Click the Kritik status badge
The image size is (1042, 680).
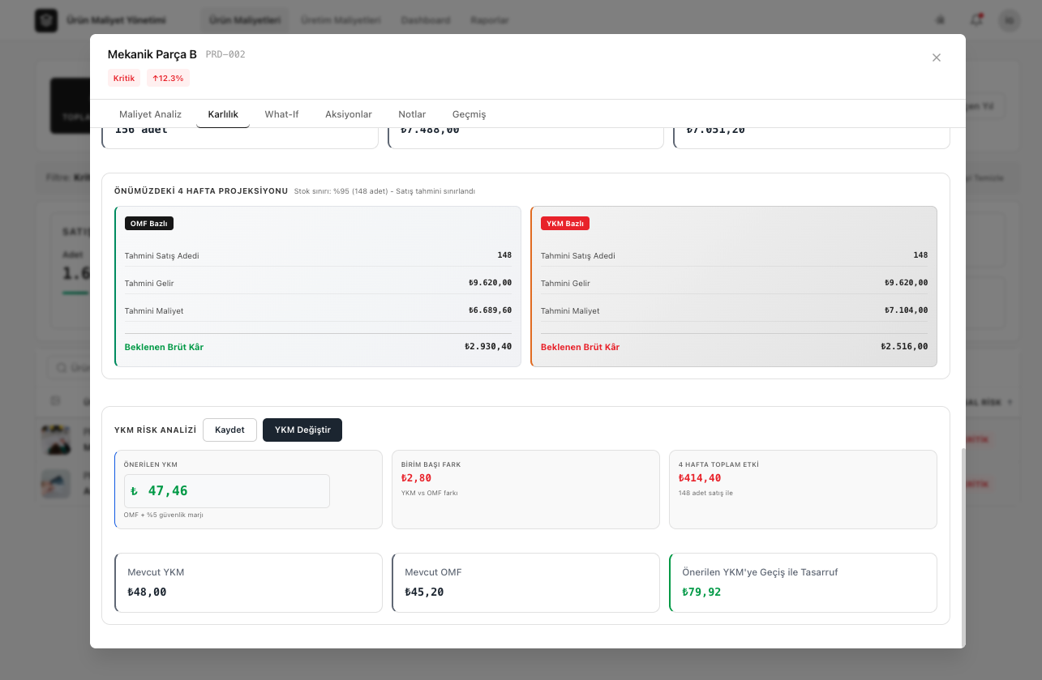coord(124,78)
